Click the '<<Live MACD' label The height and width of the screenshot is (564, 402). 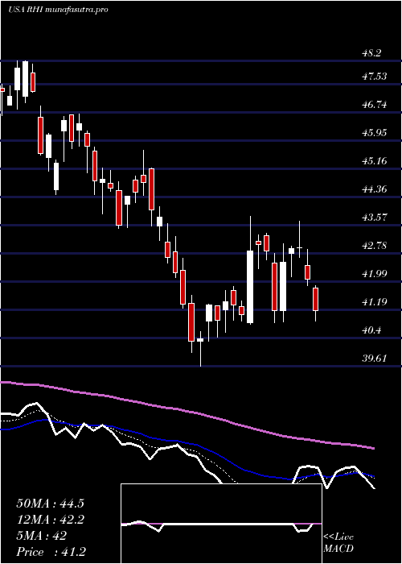[x=338, y=543]
